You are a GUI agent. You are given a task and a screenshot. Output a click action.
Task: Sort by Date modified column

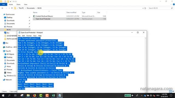click(71, 13)
